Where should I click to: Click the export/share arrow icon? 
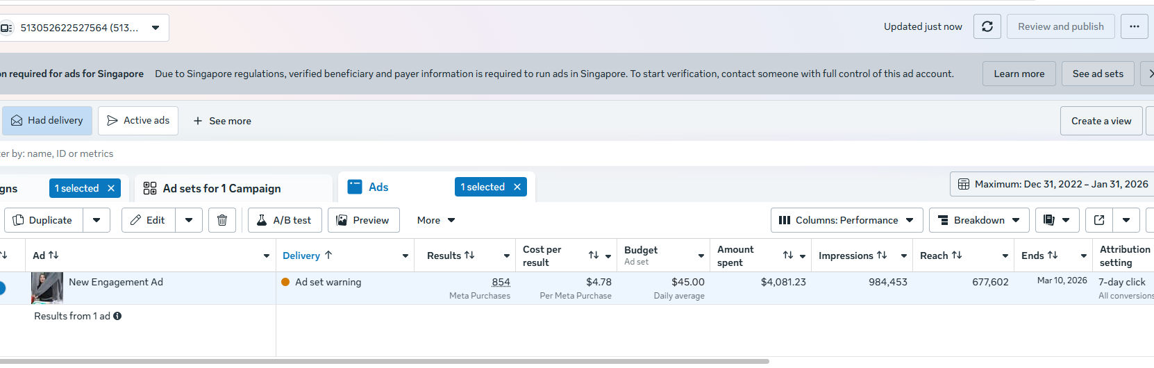pos(1099,220)
